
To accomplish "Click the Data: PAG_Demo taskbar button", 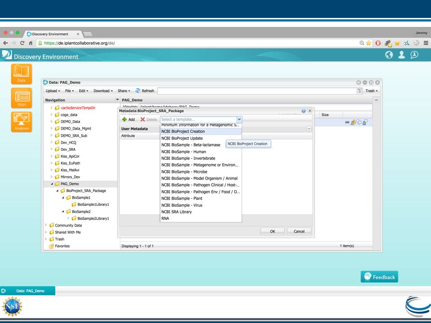I will [27, 291].
